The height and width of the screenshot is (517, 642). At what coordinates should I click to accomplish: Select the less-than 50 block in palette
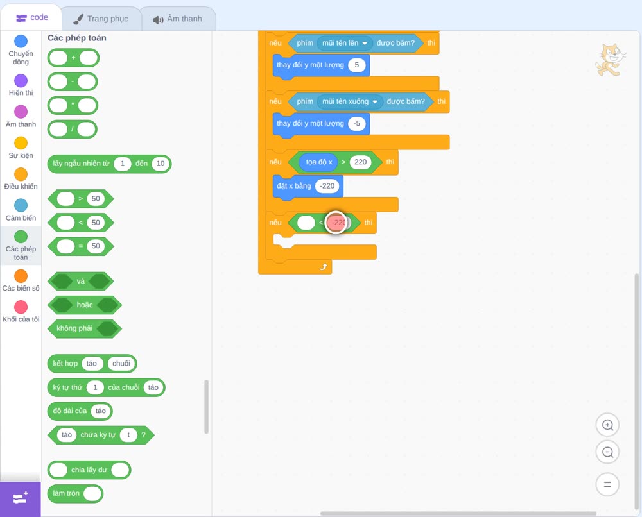pos(81,223)
